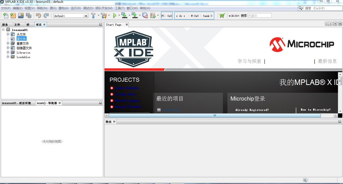
Task: Open the Clean and Build dropdown arrow
Action: pyautogui.click(x=109, y=16)
